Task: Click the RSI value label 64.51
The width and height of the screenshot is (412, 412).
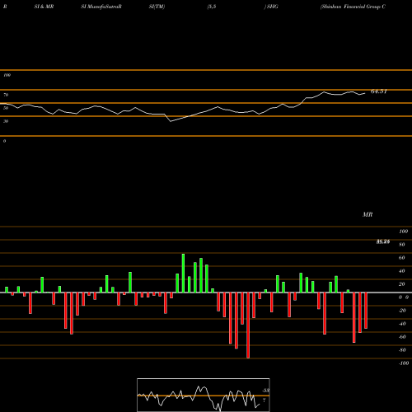Action: click(x=379, y=91)
